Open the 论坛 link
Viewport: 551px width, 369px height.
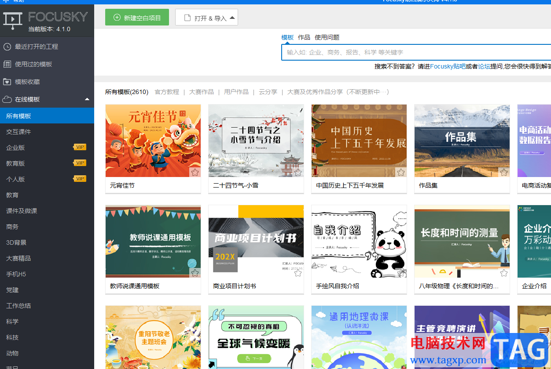(x=484, y=66)
